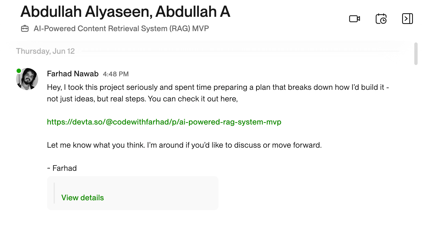Click the sender name Farhad Nawab
Screen dimensions: 432x227
click(x=72, y=74)
